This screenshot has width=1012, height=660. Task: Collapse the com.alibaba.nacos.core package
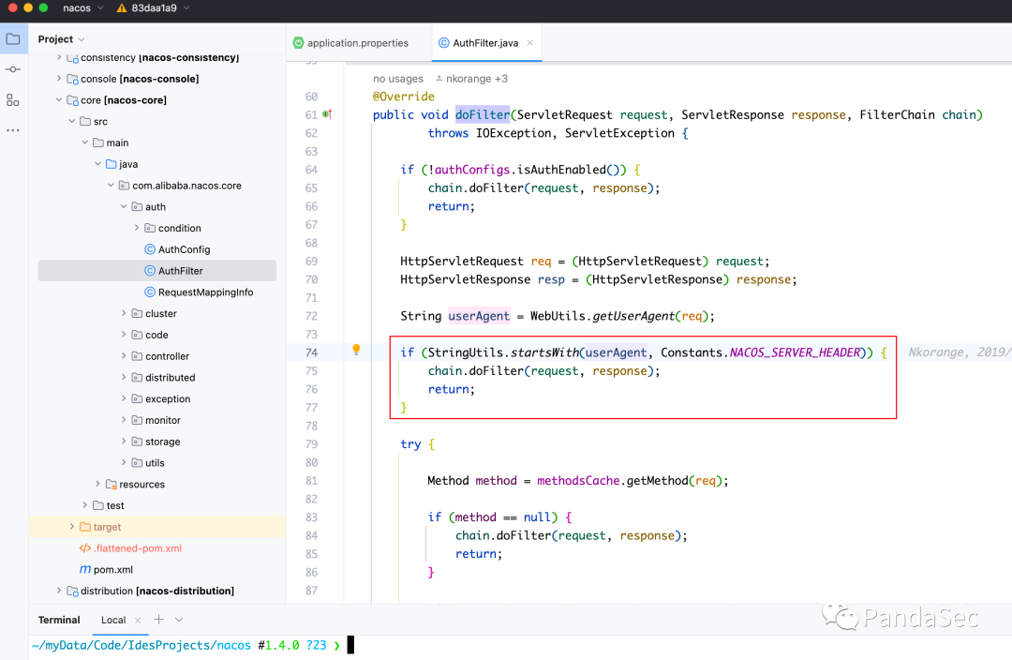coord(111,186)
